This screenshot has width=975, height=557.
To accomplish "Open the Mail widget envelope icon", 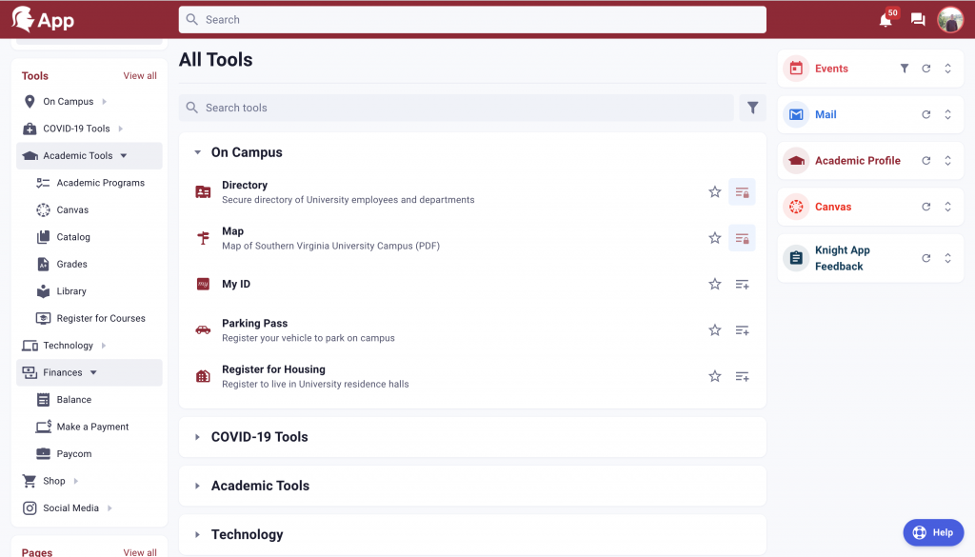I will [x=796, y=114].
